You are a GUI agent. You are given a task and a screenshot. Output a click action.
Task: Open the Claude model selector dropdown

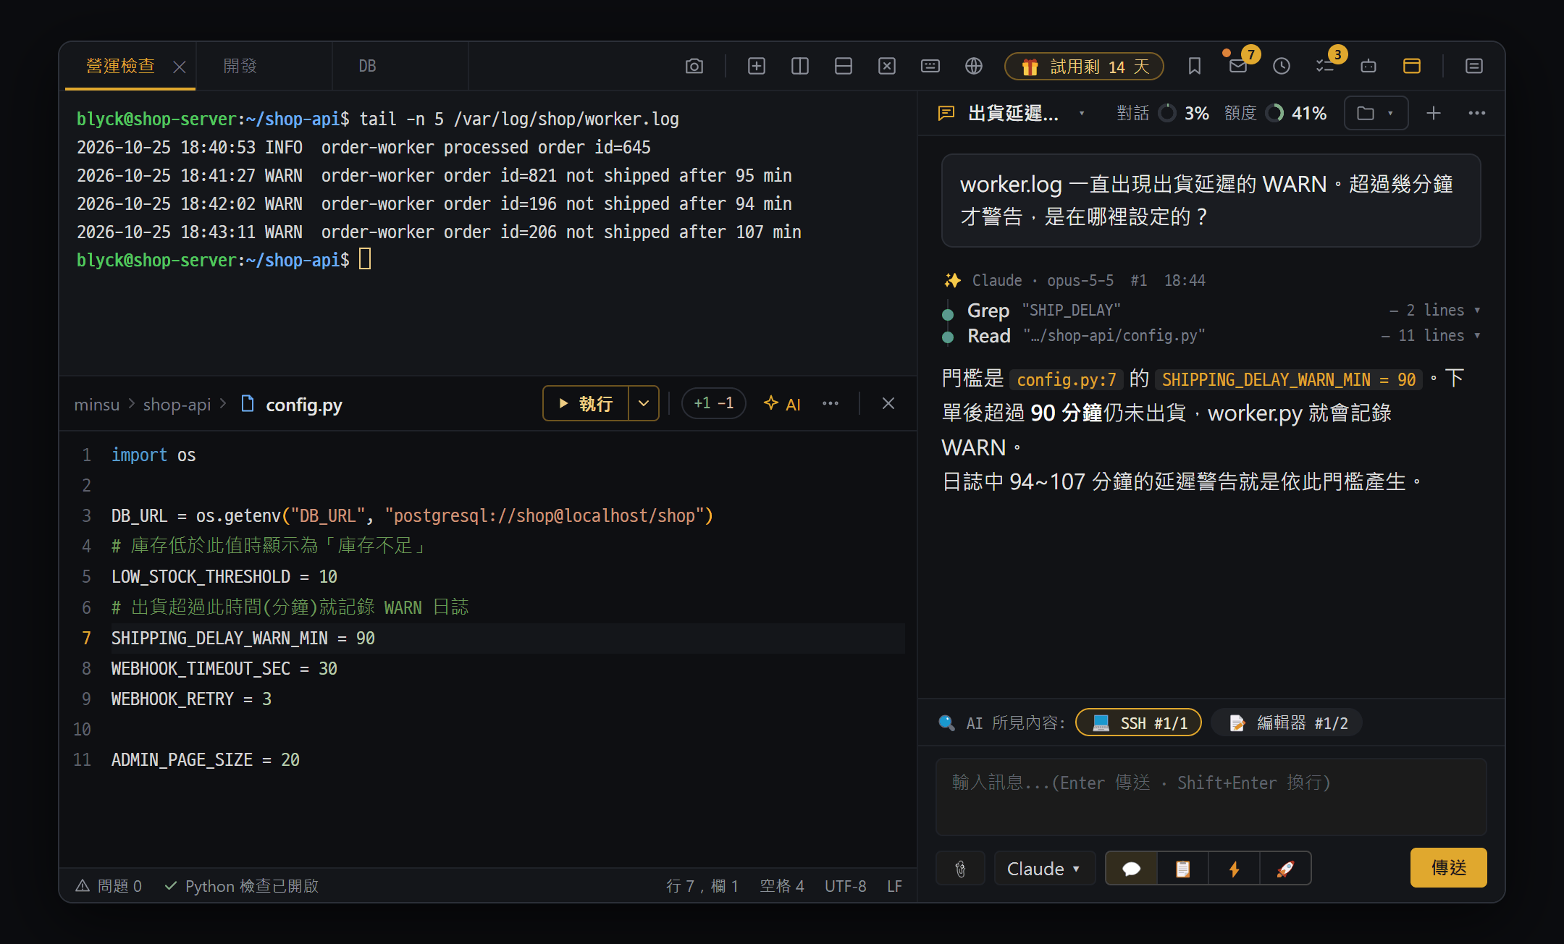(x=1044, y=868)
